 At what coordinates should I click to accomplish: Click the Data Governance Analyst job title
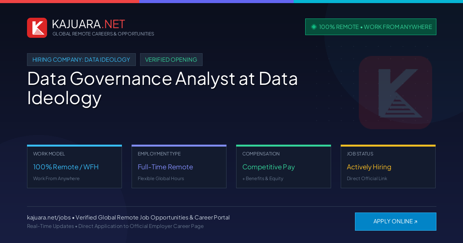coord(162,88)
